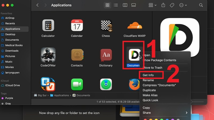The image size is (214, 120).
Task: Select the CodeOfWar app icon
Action: click(48, 55)
